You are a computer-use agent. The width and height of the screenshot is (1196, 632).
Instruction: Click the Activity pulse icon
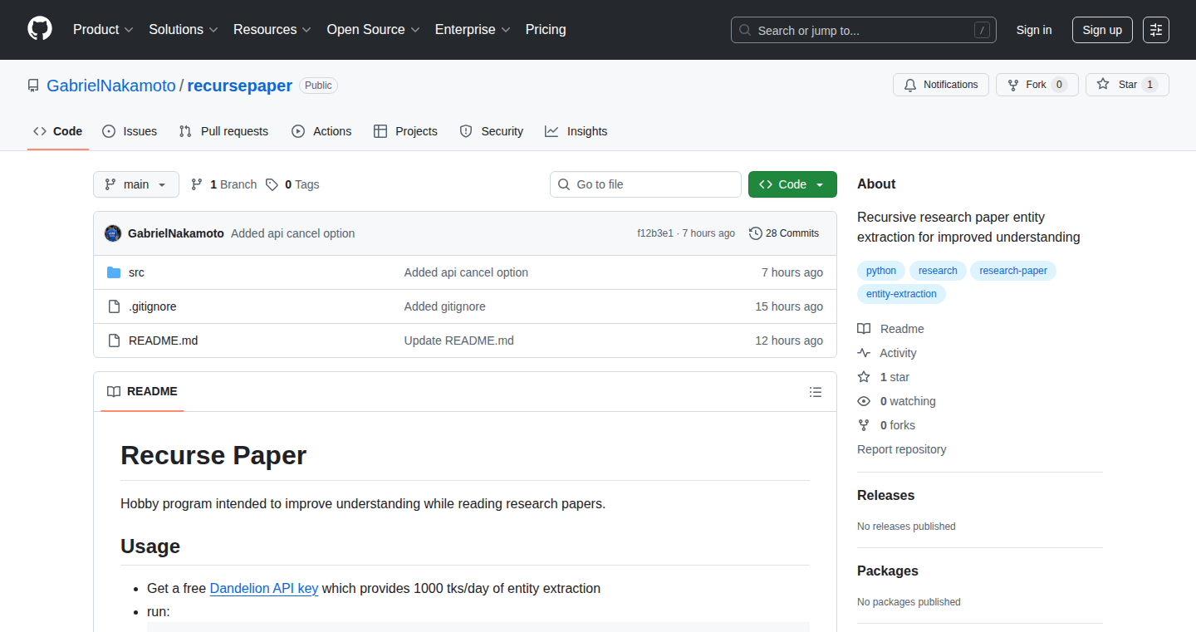pos(864,353)
